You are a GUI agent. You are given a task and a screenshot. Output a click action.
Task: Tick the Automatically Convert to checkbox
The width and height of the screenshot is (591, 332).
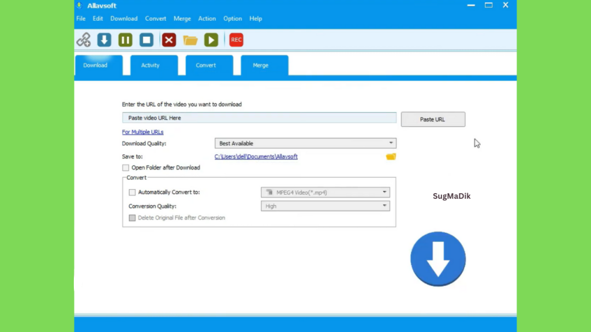pos(132,193)
